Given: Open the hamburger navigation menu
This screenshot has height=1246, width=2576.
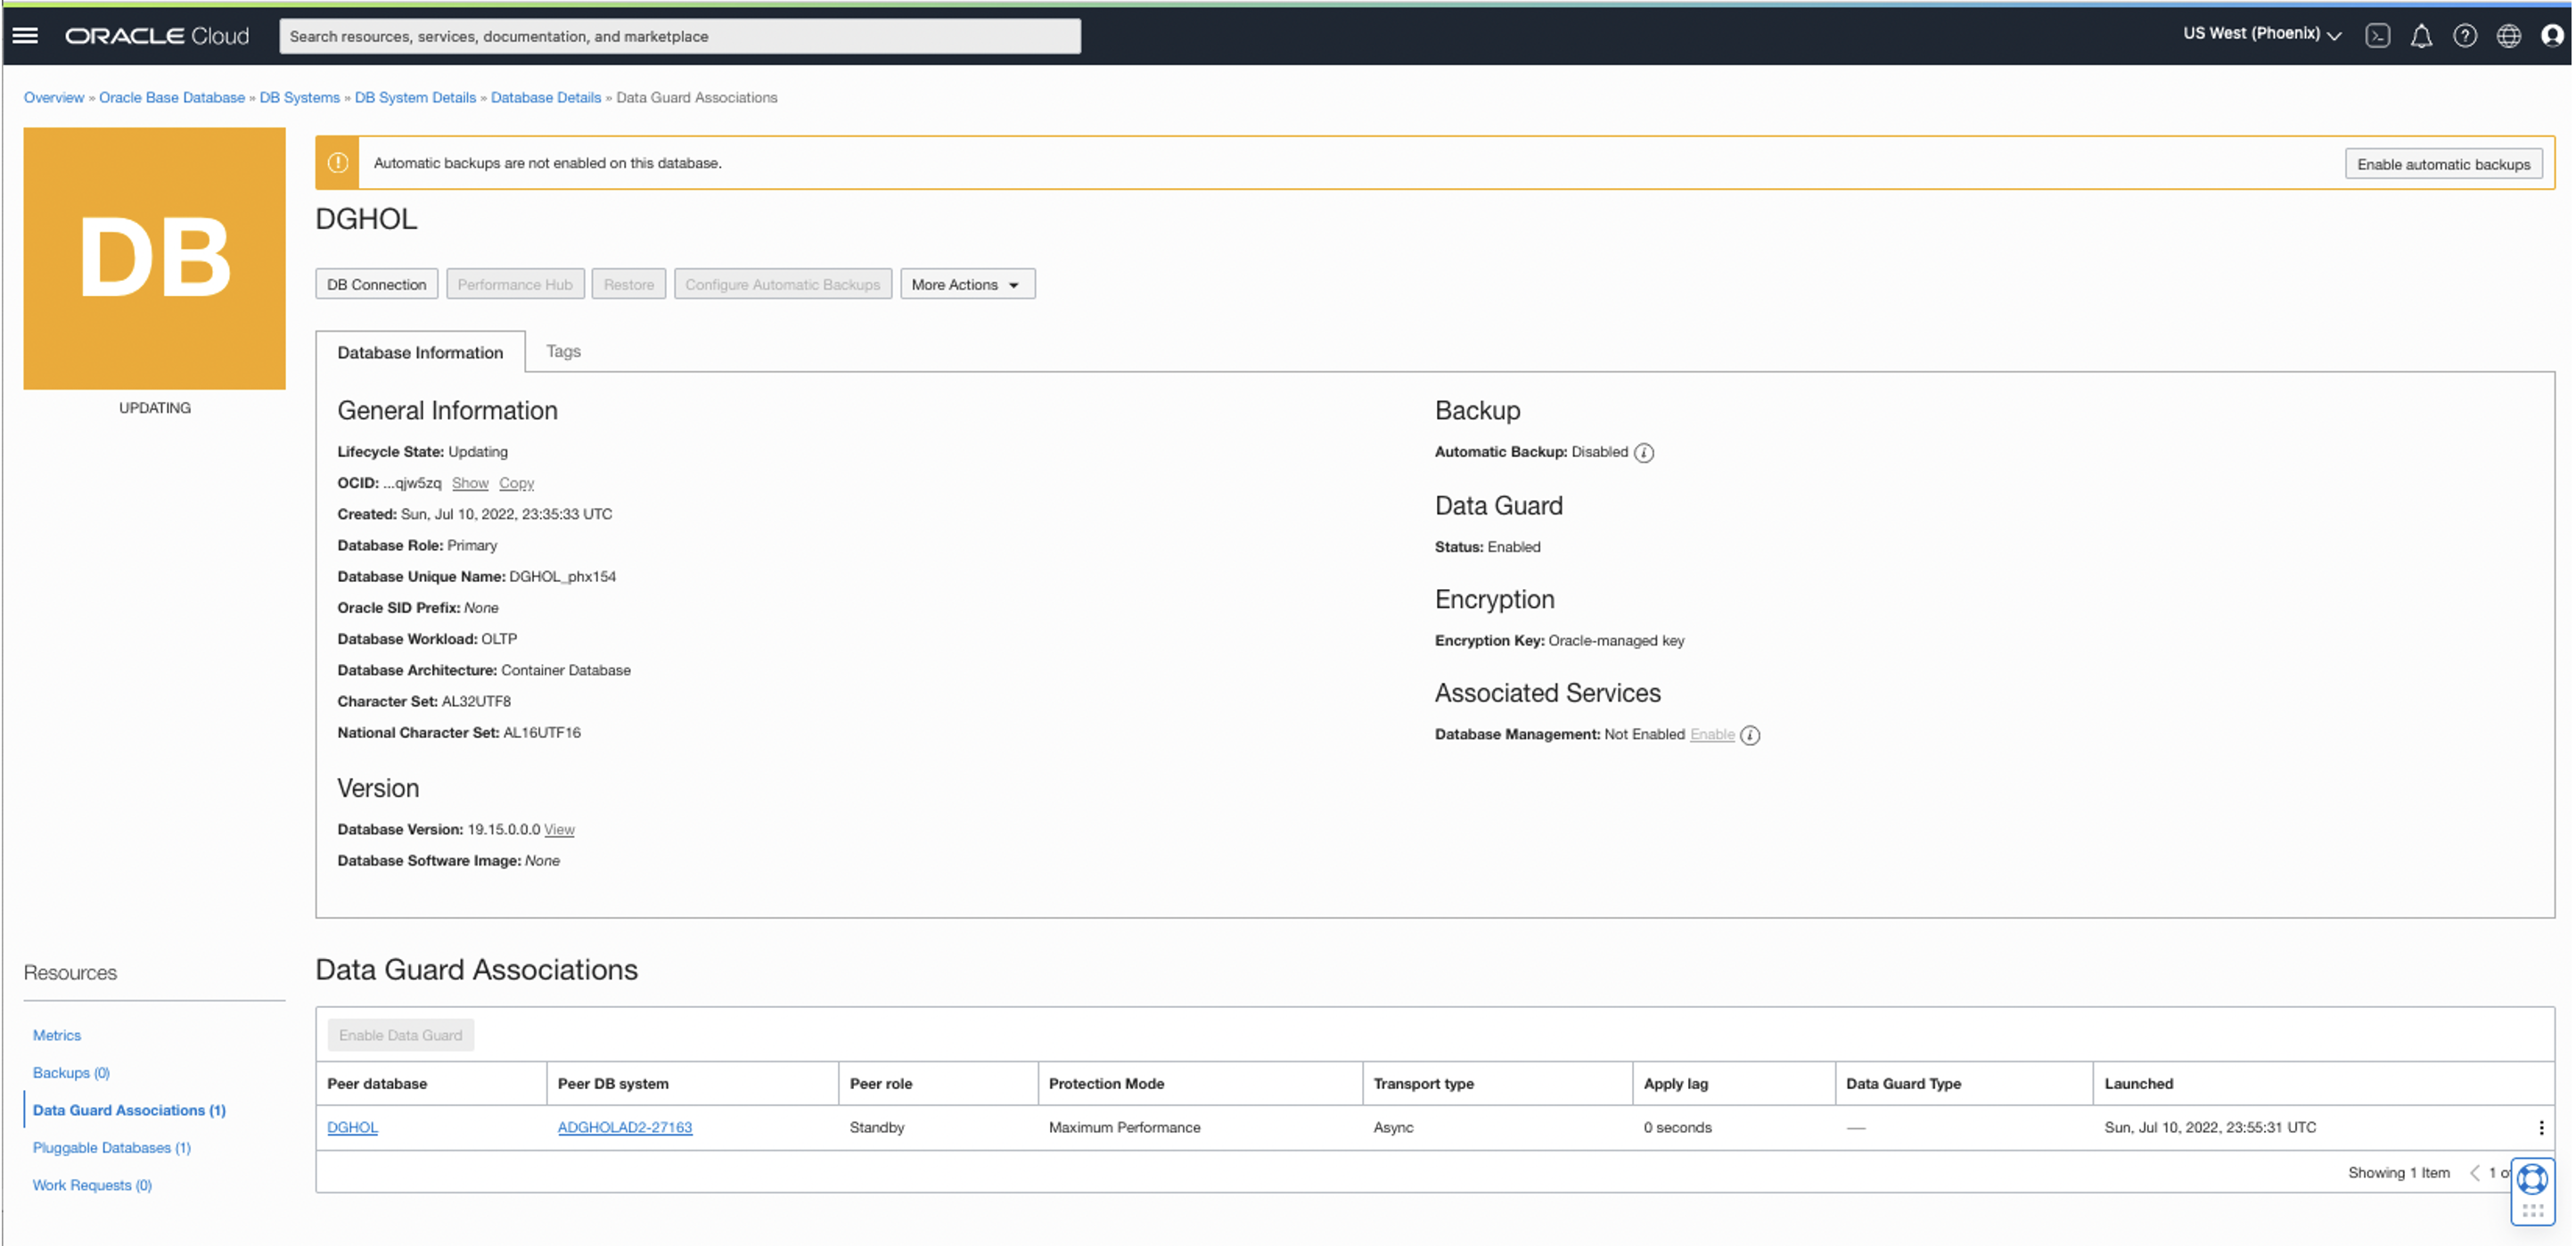Looking at the screenshot, I should pyautogui.click(x=25, y=36).
